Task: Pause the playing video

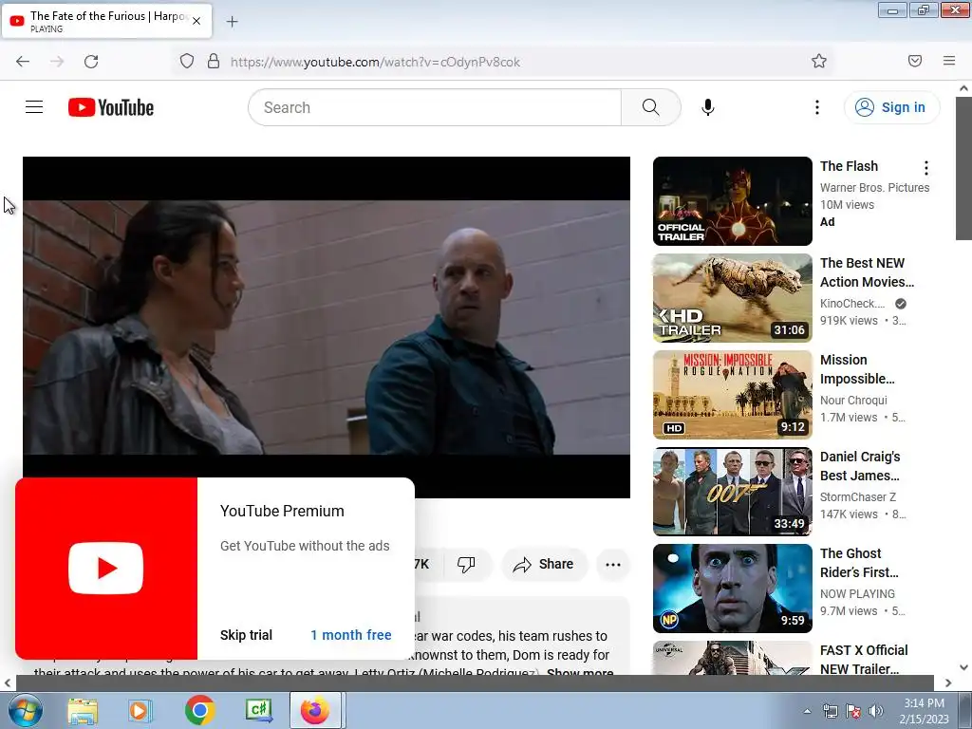Action: pos(327,327)
